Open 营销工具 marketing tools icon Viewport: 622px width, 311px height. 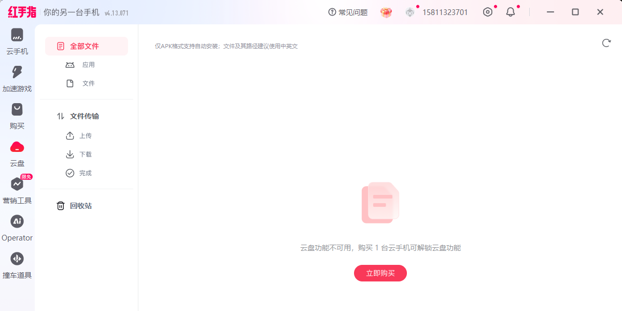[17, 184]
